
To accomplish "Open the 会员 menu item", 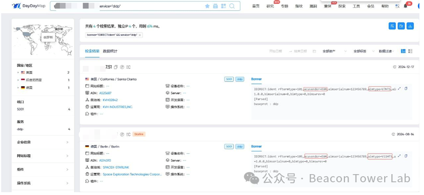I will tap(370, 6).
